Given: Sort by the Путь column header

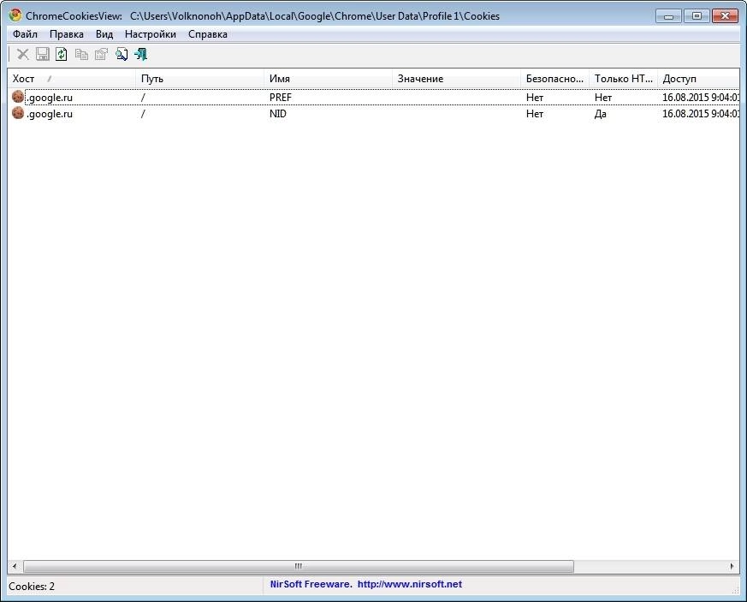Looking at the screenshot, I should [200, 79].
